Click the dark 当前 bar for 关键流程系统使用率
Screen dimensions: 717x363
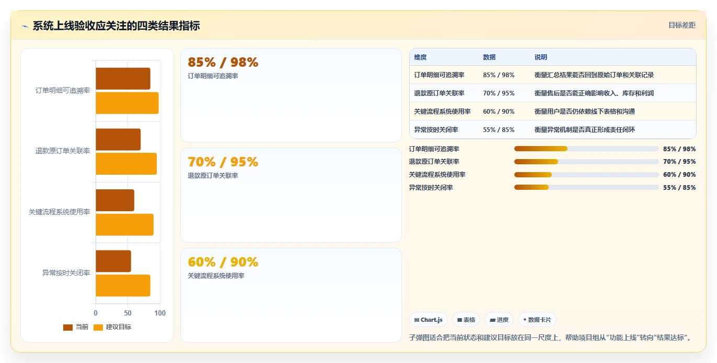click(x=115, y=200)
